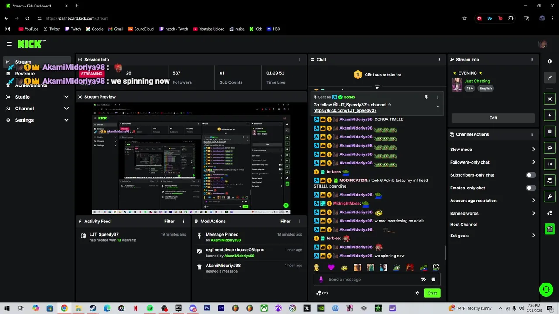This screenshot has height=314, width=559.
Task: Click the Windows Start button
Action: click(7, 308)
